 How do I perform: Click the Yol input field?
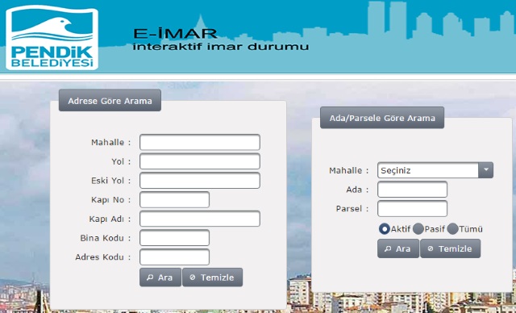tap(200, 161)
